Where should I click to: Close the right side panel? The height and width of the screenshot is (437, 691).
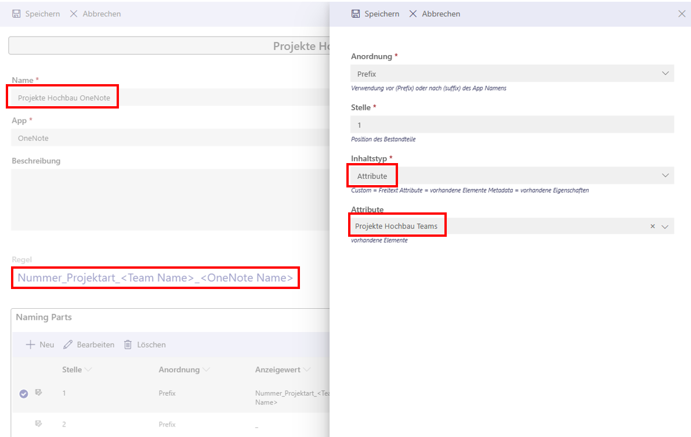pyautogui.click(x=682, y=14)
